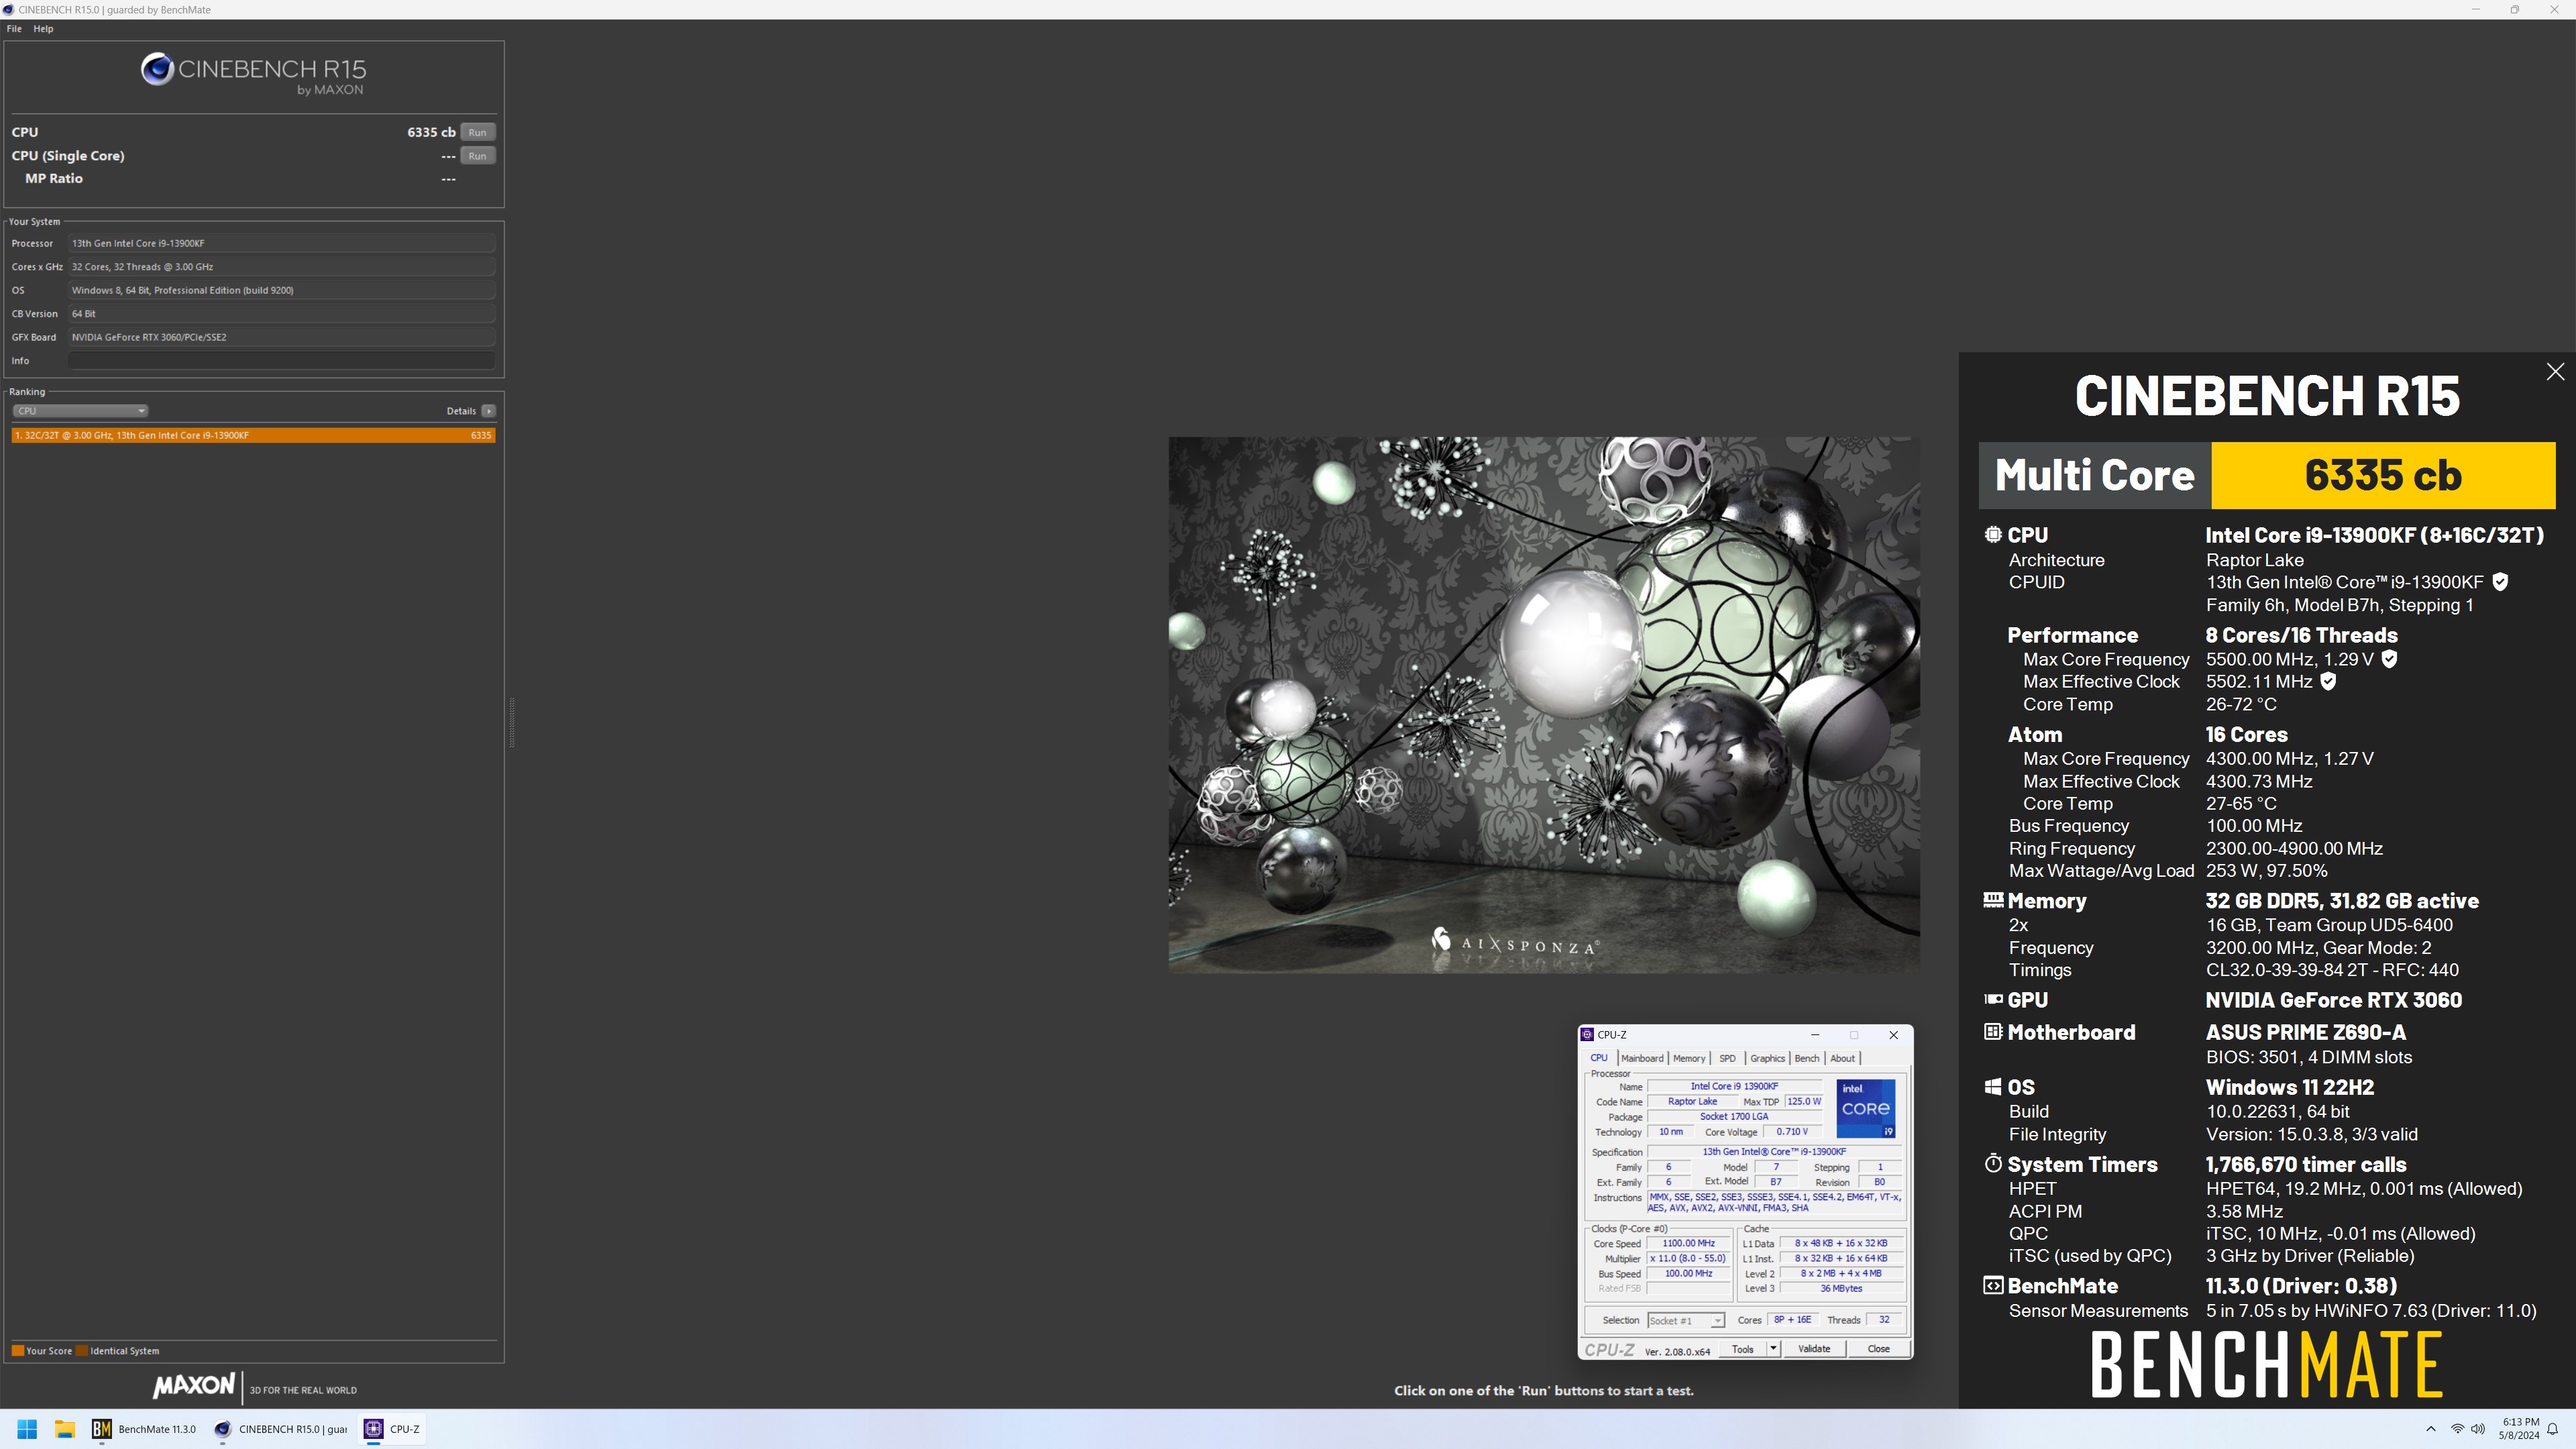Click the Core Voltage value 0.710 V
Screen dimensions: 2576x1449
pos(1791,1132)
